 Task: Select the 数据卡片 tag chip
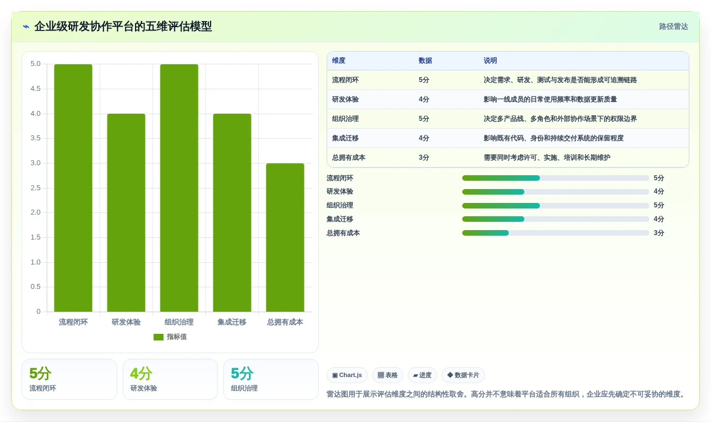coord(463,375)
